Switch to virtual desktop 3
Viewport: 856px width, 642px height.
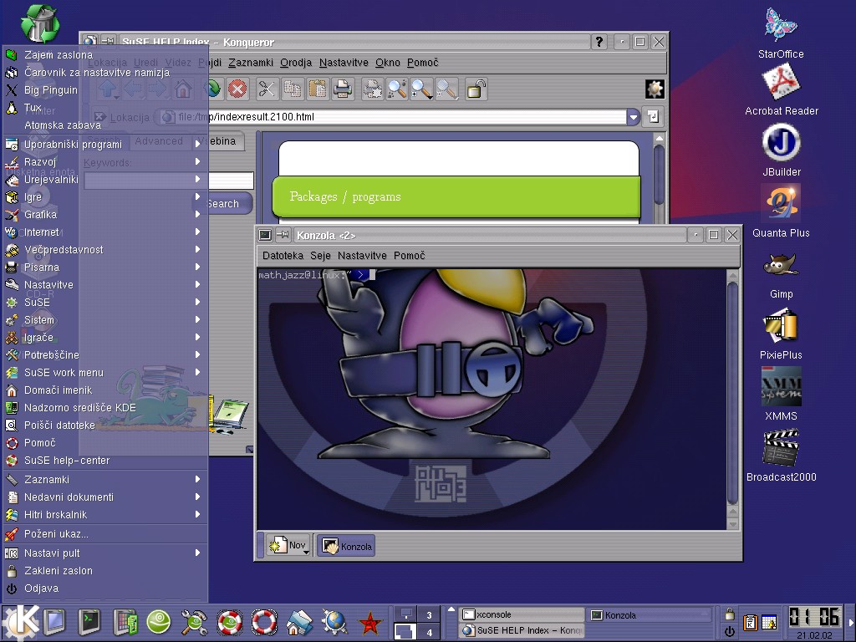pyautogui.click(x=429, y=614)
